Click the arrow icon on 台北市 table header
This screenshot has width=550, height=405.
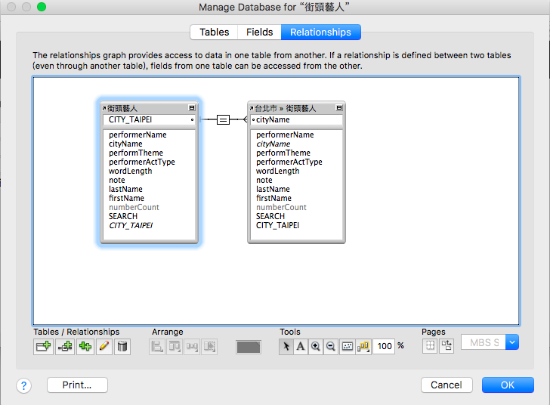click(x=252, y=108)
